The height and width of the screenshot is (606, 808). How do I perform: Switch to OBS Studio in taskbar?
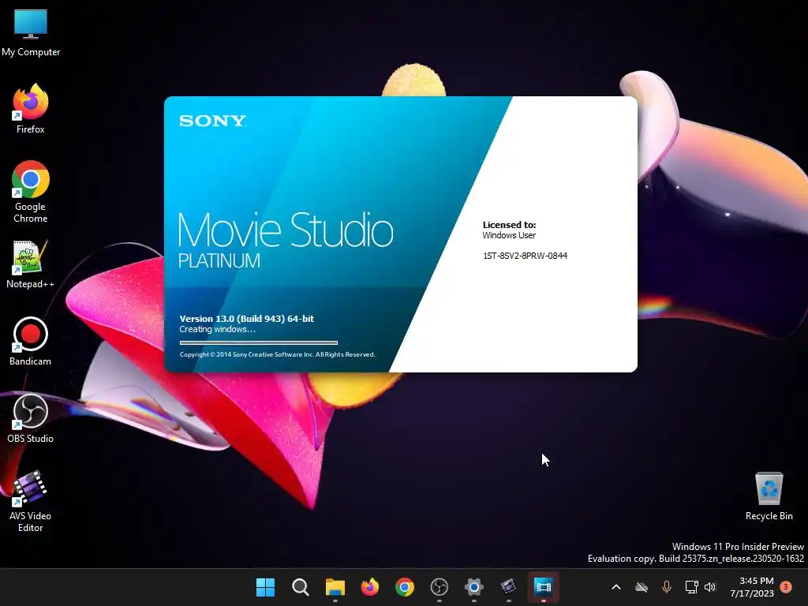tap(439, 587)
